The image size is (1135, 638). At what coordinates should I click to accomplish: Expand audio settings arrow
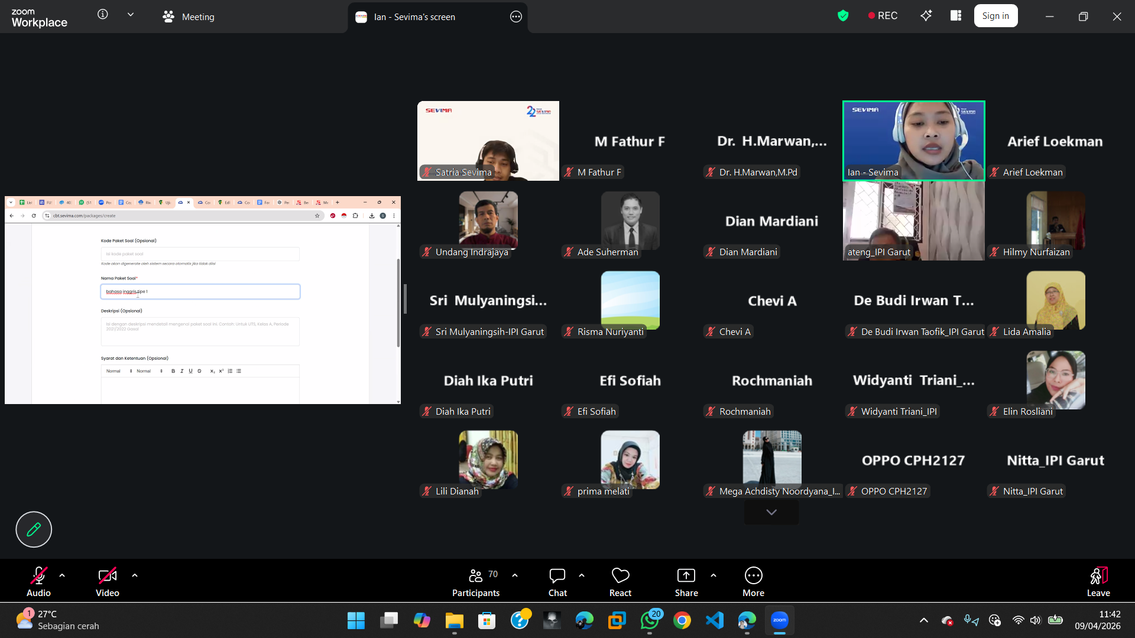62,575
